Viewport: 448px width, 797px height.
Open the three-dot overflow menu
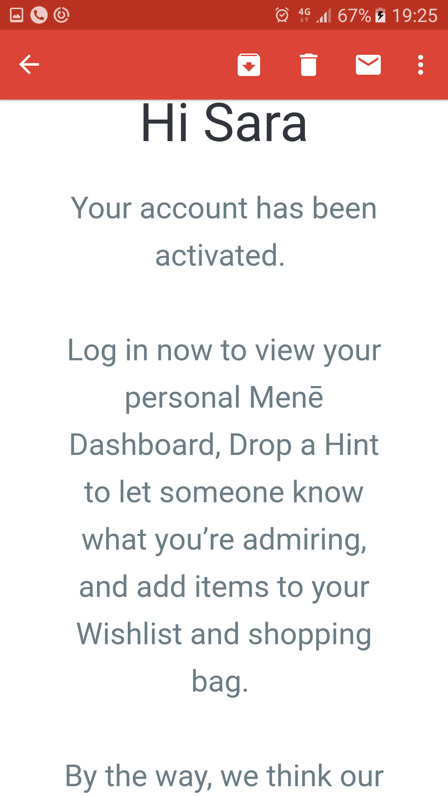[x=421, y=65]
